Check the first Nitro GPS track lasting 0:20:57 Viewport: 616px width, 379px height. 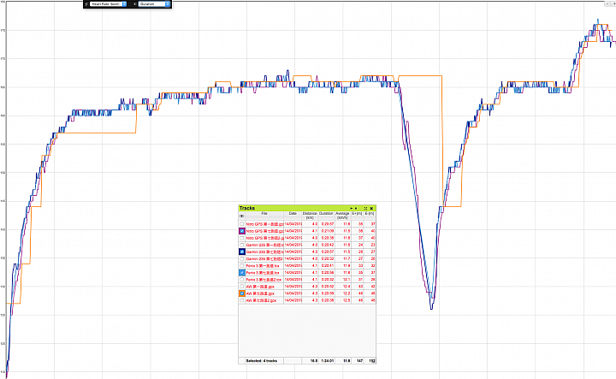pos(241,224)
